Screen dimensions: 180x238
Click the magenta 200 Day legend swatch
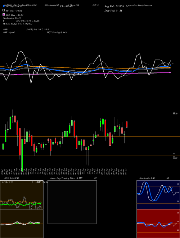click(x=4, y=15)
